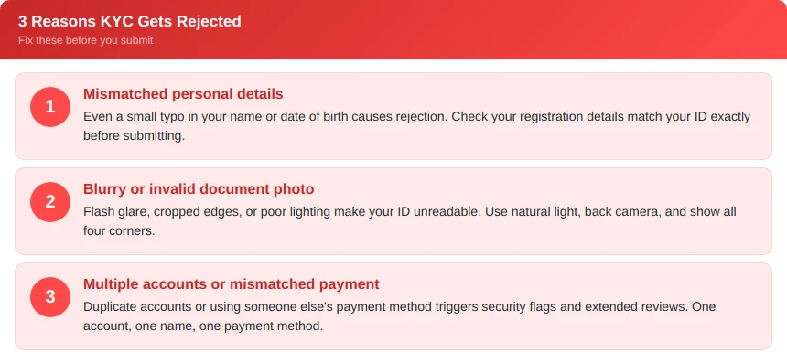Click the 'Fix these before you submit' subtitle

coord(86,40)
